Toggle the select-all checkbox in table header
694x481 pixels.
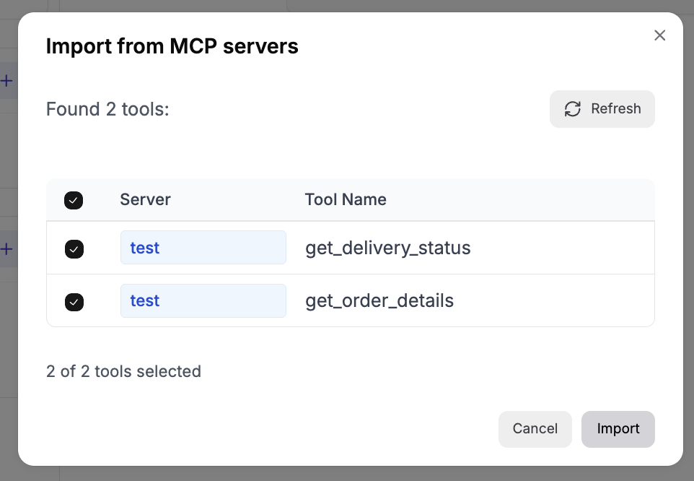tap(74, 200)
